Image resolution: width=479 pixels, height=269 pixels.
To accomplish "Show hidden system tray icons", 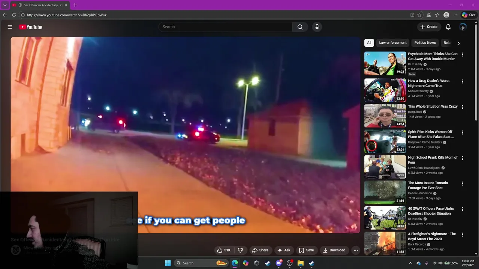I will 411,263.
